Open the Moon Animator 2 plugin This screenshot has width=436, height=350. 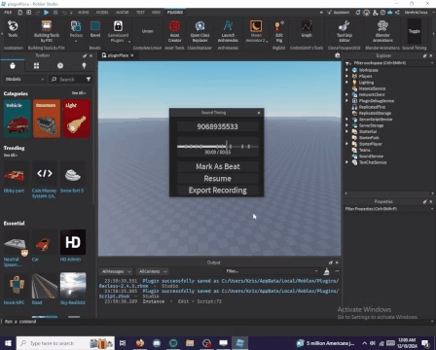[x=256, y=31]
